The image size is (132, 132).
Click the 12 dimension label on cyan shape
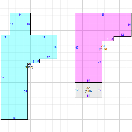[x=48, y=57]
